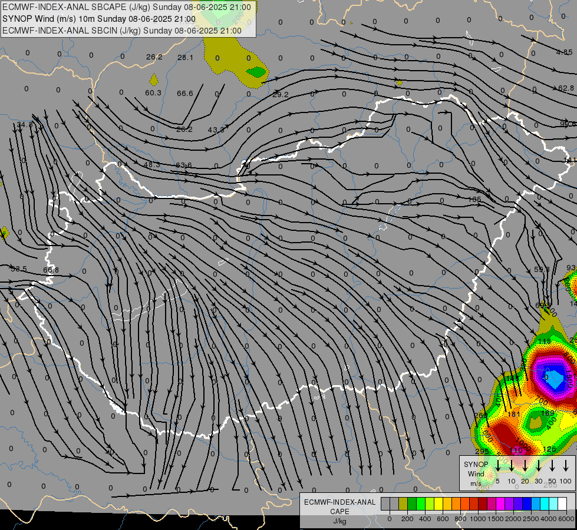Viewport: 577px width, 530px height.
Task: Click the wind arrow above 30 m/s
Action: tap(539, 466)
